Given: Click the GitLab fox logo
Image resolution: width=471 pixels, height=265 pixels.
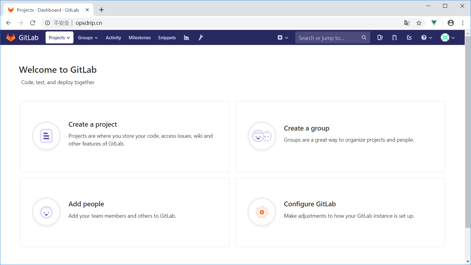Looking at the screenshot, I should click(11, 37).
